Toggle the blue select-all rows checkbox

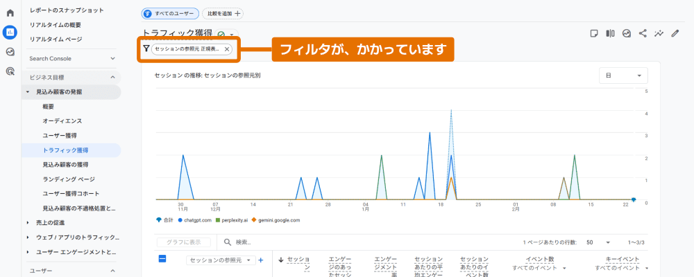(x=162, y=259)
